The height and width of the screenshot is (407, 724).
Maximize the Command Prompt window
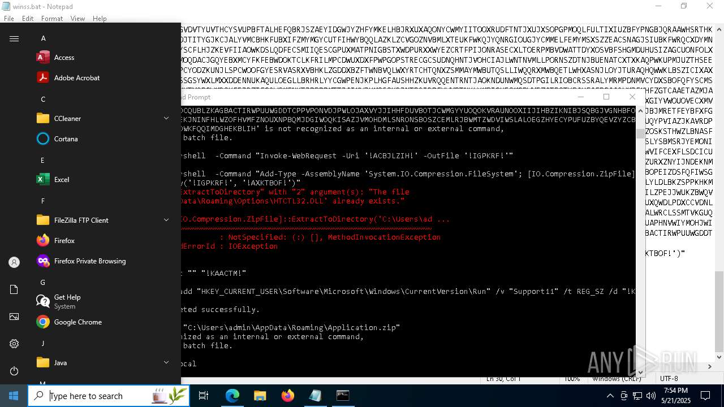606,97
